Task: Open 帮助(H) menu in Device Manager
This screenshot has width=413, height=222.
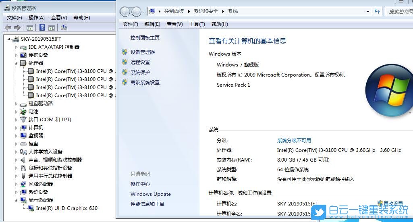Action: pyautogui.click(x=82, y=18)
